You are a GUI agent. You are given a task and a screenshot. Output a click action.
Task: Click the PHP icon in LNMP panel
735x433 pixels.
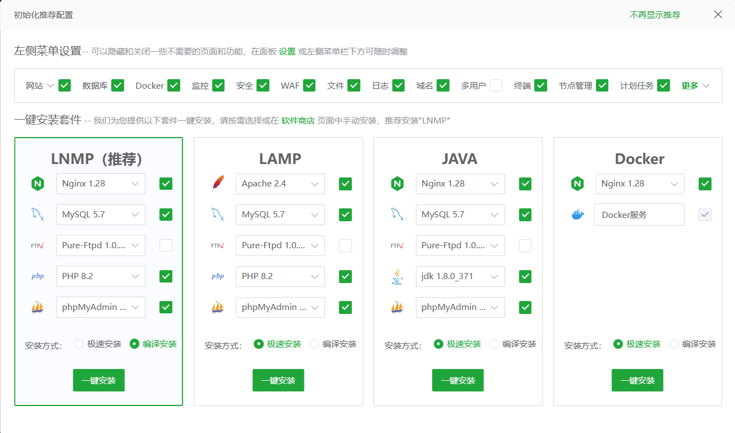(x=38, y=276)
